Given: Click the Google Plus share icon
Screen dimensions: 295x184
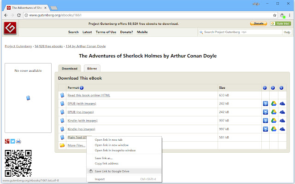Looking at the screenshot, I should 7,141.
